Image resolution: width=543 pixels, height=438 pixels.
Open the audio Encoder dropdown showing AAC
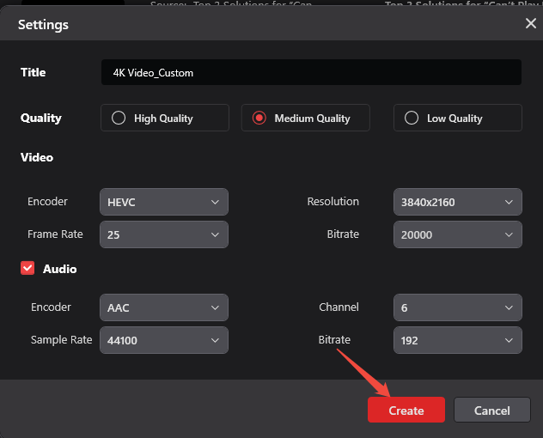click(164, 307)
